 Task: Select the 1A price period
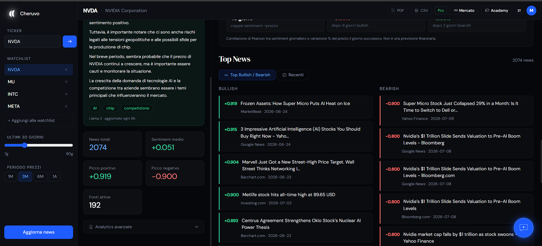click(x=55, y=176)
